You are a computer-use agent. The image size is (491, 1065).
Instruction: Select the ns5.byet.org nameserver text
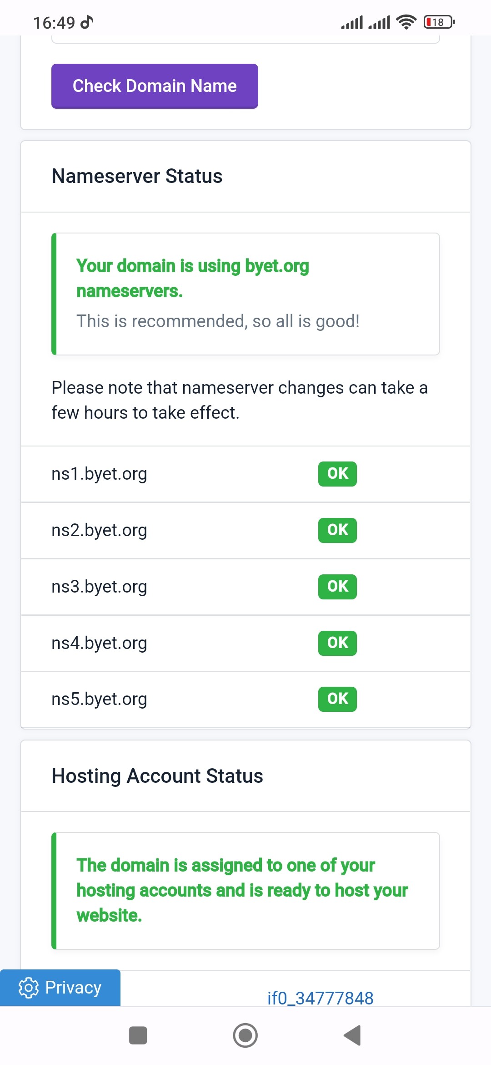[99, 699]
